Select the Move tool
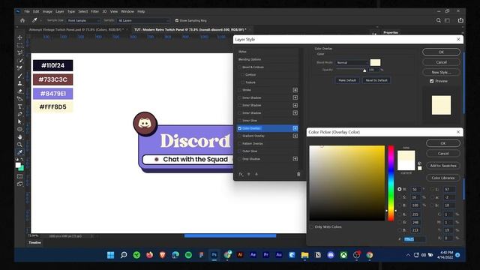The width and height of the screenshot is (480, 270). coord(20,37)
